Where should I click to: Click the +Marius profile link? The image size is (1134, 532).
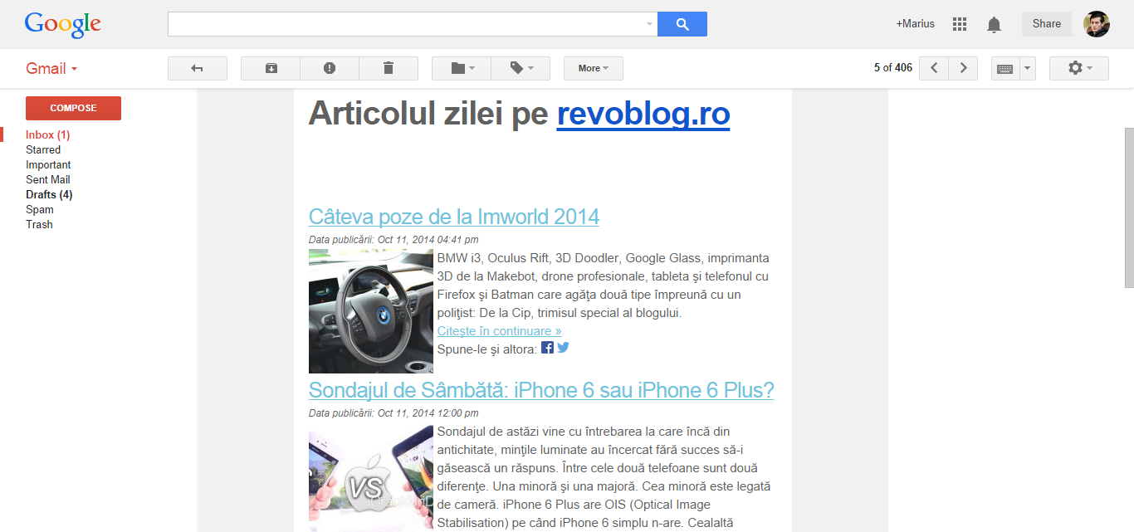point(916,24)
